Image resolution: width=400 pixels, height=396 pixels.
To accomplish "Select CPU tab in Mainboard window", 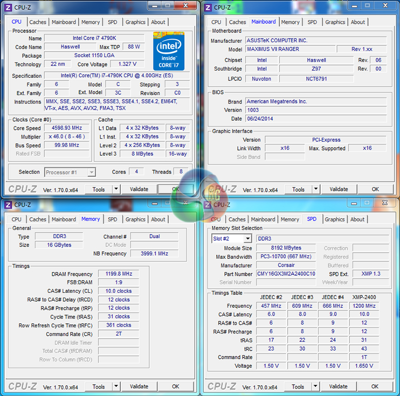I will [x=216, y=22].
